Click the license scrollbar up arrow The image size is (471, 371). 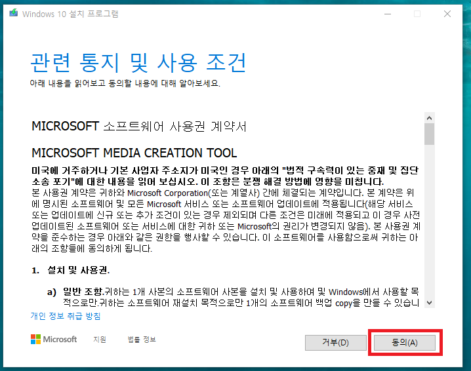point(430,118)
